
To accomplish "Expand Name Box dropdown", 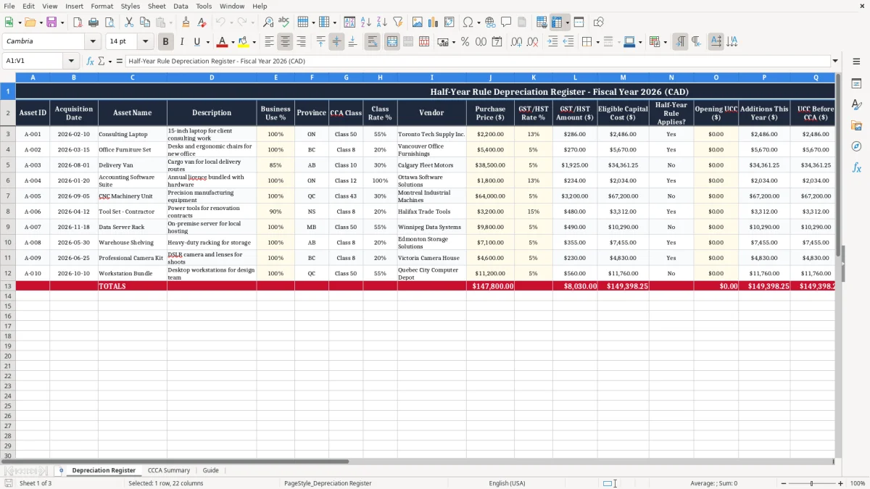I will 71,61.
